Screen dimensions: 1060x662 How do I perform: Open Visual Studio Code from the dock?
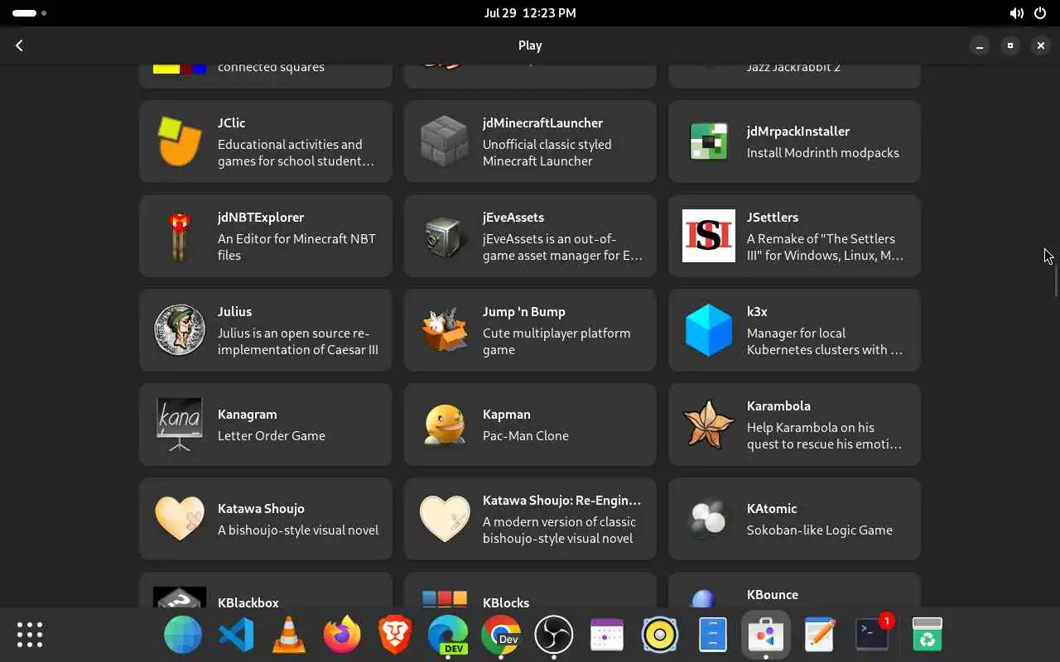(x=236, y=635)
